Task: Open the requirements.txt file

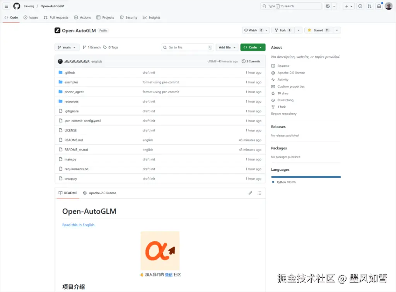Action: [x=76, y=169]
